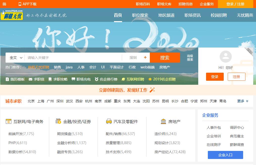Open 校园招聘 navigation tab
The image size is (256, 165).
coord(219,15)
